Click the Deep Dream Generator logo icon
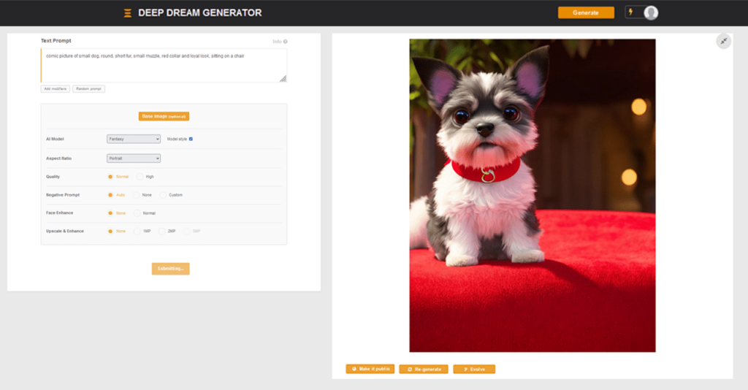The image size is (748, 390). (128, 12)
